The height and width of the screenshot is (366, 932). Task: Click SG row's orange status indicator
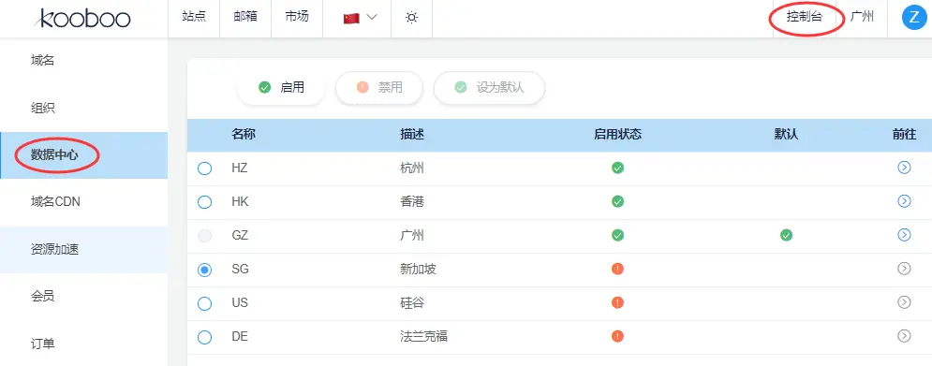tap(617, 270)
